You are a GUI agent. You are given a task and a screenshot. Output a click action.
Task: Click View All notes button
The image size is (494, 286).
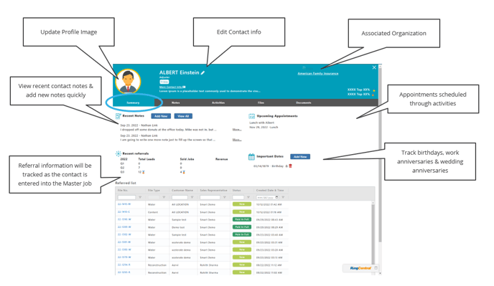pos(183,116)
